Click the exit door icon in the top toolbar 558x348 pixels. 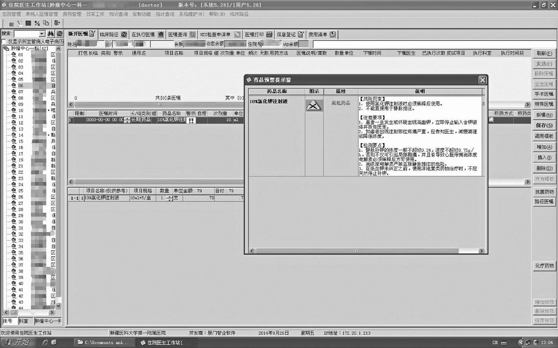pyautogui.click(x=57, y=23)
